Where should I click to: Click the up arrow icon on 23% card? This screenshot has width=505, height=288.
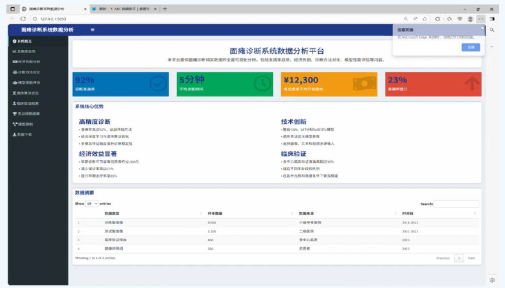(472, 84)
